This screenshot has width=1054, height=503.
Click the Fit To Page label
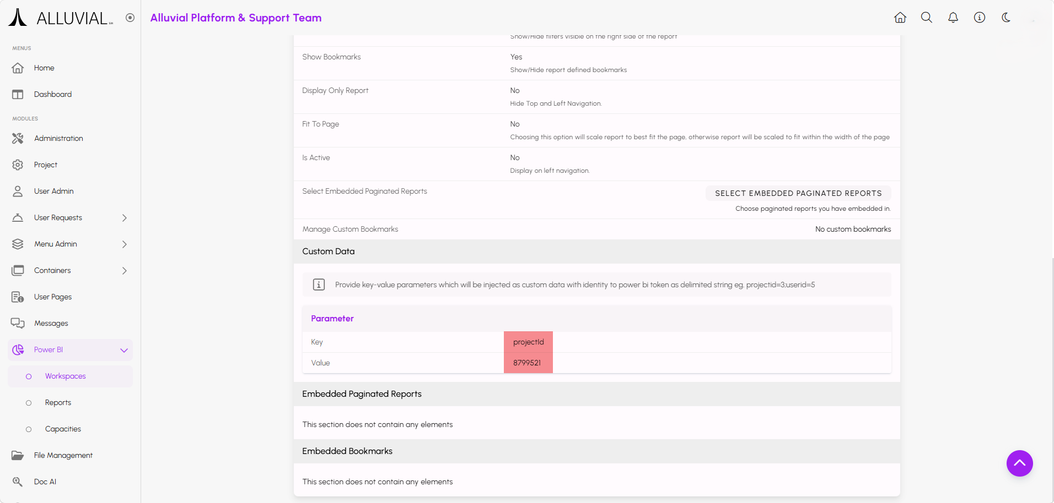tap(320, 124)
